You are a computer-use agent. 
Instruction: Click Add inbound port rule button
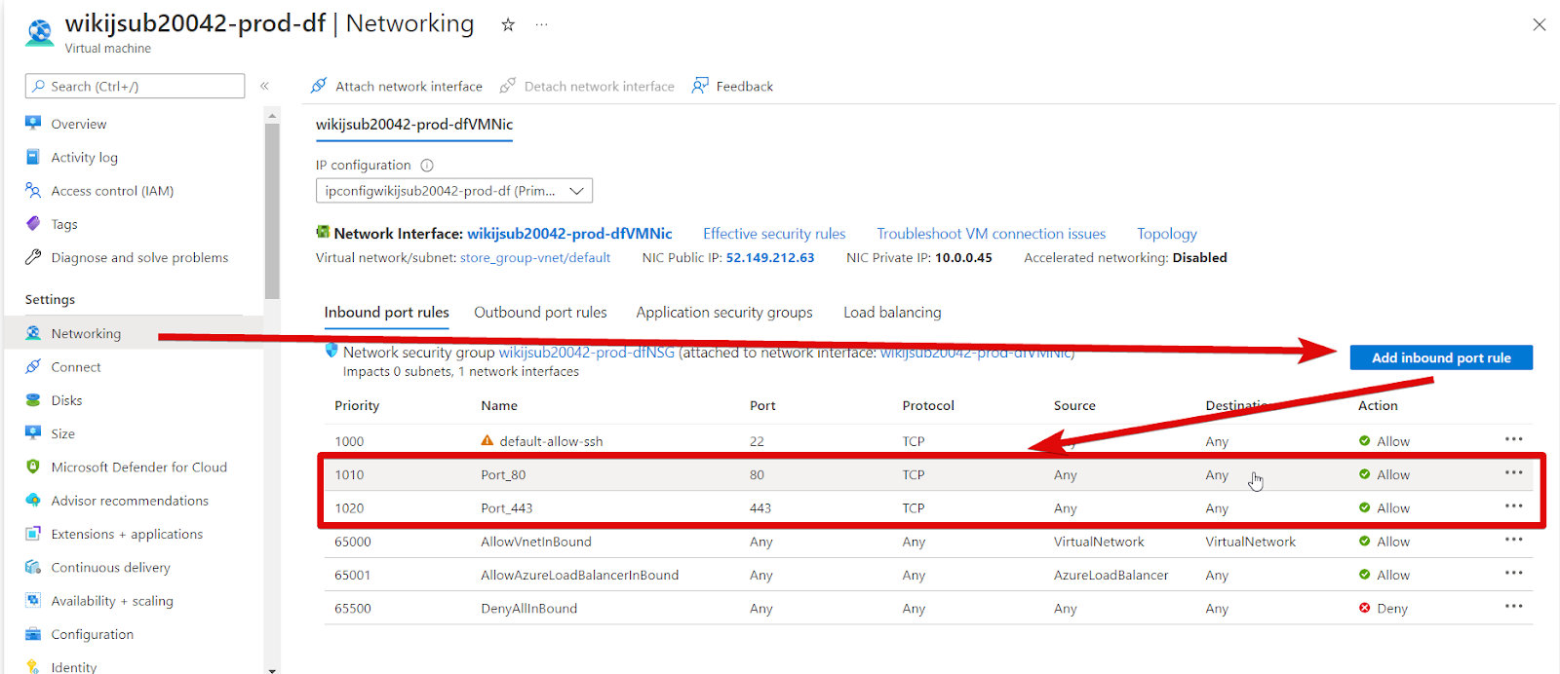pyautogui.click(x=1441, y=357)
